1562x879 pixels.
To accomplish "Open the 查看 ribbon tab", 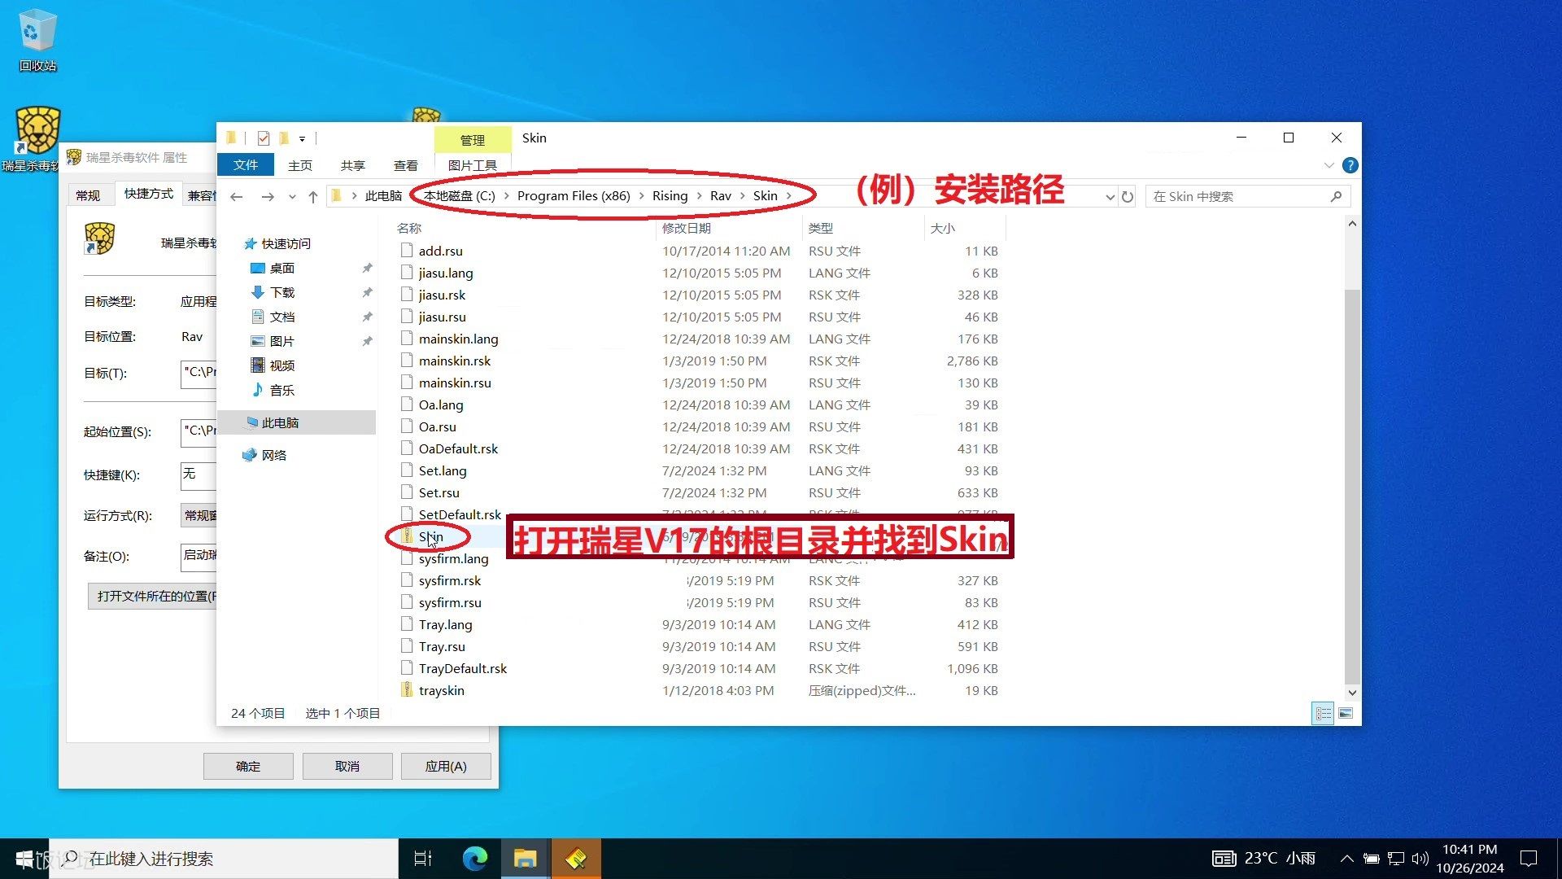I will point(406,165).
